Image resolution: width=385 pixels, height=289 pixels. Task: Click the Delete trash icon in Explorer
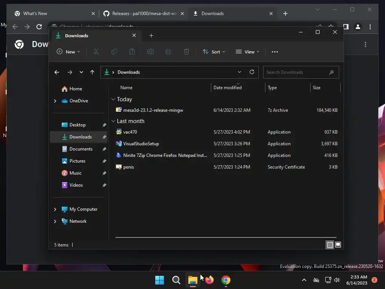tap(186, 52)
